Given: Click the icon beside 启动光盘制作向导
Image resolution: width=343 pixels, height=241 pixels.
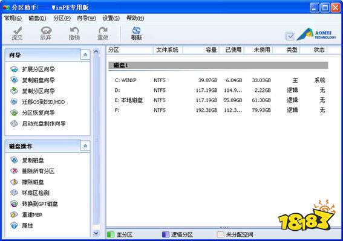Looking at the screenshot, I should 15,124.
